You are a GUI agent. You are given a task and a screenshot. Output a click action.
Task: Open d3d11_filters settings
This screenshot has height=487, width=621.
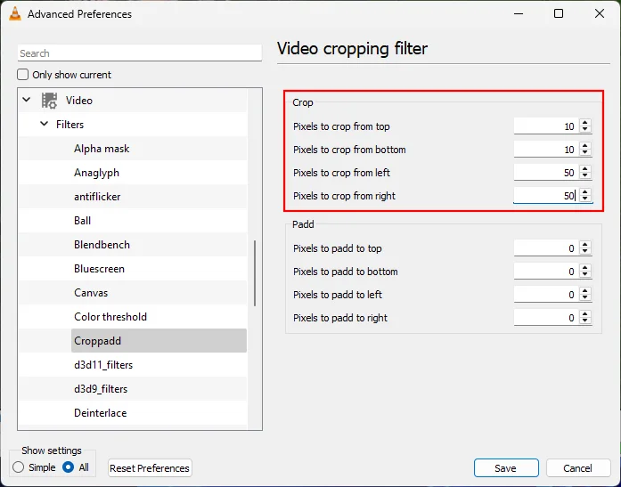click(103, 365)
